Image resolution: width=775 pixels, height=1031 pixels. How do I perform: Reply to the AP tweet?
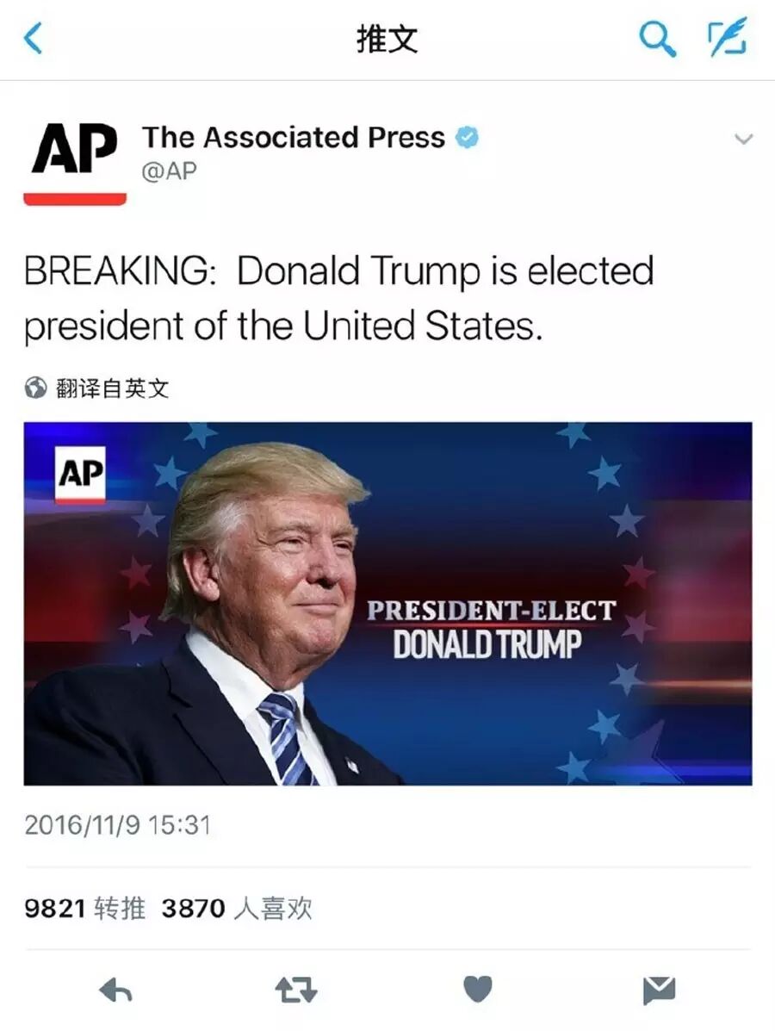(115, 990)
